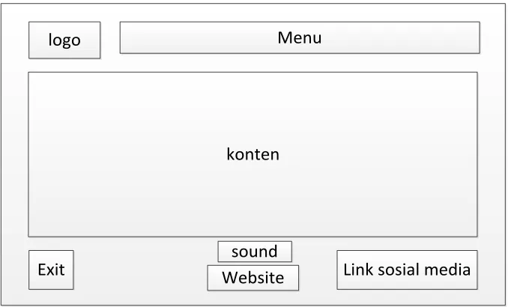
Task: Click the word 'Link' in social box
Action: tap(358, 270)
